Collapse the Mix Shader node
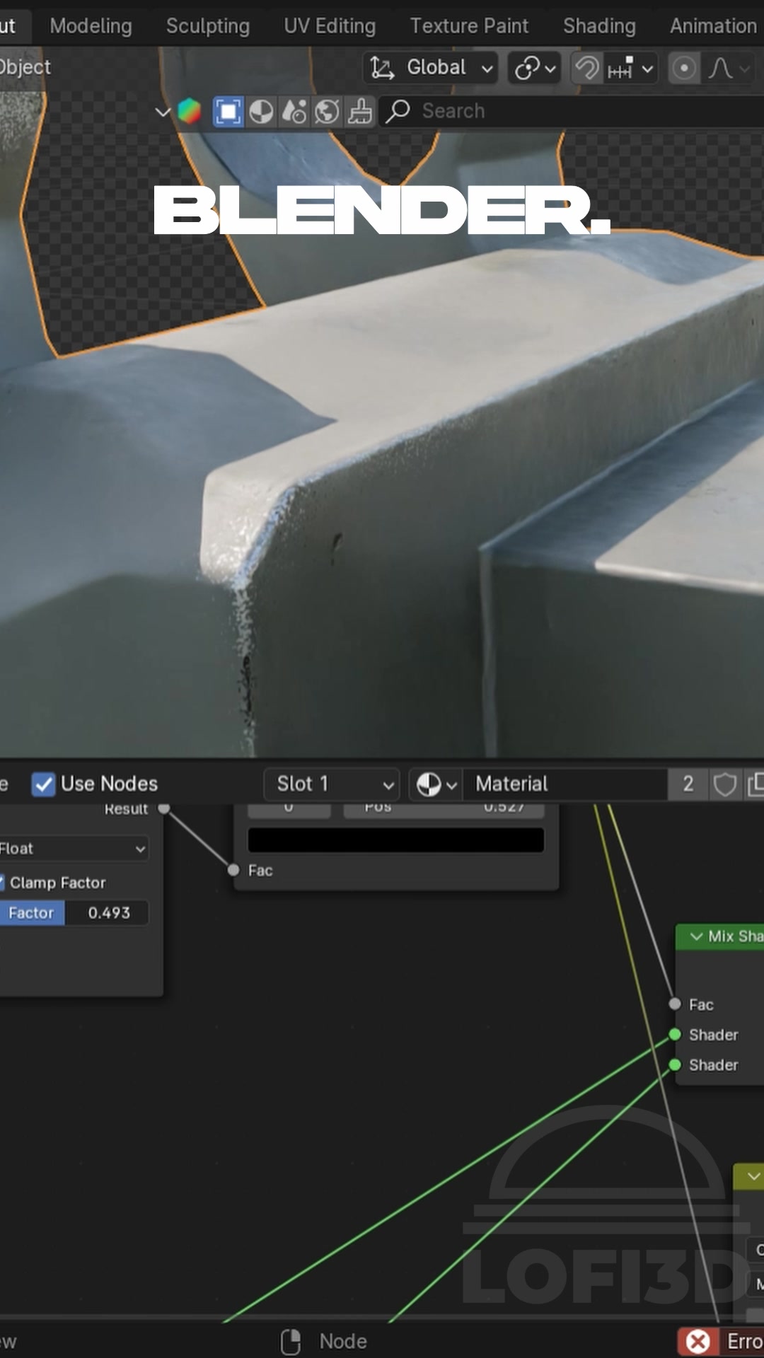This screenshot has height=1358, width=764. [x=696, y=936]
